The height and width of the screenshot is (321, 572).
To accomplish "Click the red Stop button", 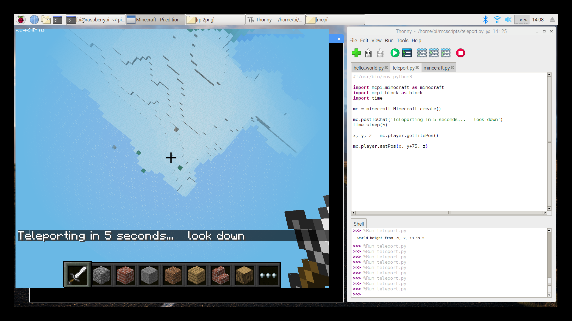I will 460,53.
